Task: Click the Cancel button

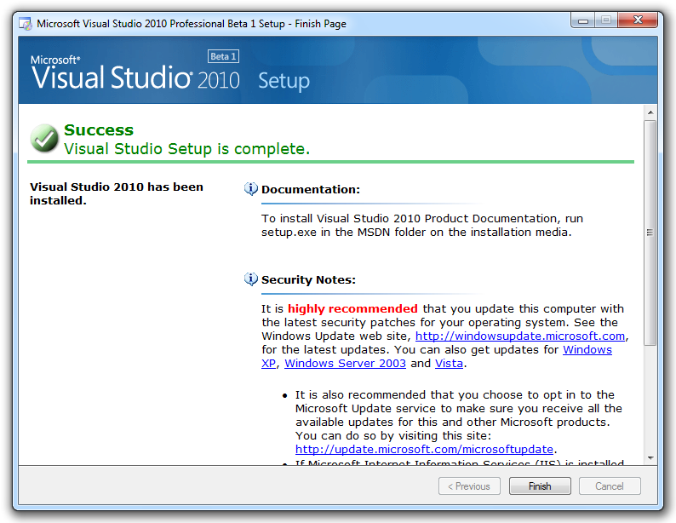Action: click(x=610, y=486)
